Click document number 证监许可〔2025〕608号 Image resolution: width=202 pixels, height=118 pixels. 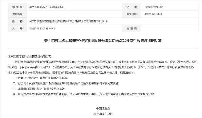pyautogui.click(x=43, y=28)
